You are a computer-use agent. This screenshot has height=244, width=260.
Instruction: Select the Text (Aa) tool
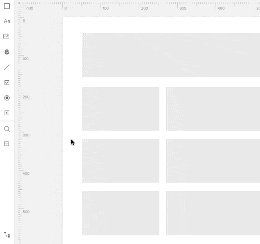coord(7,21)
